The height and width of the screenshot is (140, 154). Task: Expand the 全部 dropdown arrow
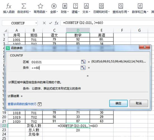point(57,12)
